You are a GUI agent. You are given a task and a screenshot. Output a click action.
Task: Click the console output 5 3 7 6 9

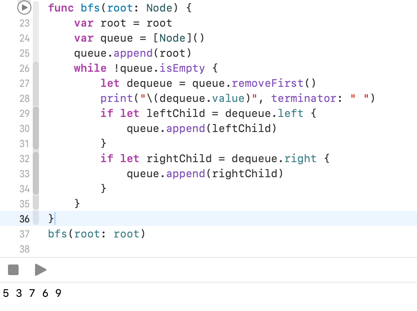point(31,293)
